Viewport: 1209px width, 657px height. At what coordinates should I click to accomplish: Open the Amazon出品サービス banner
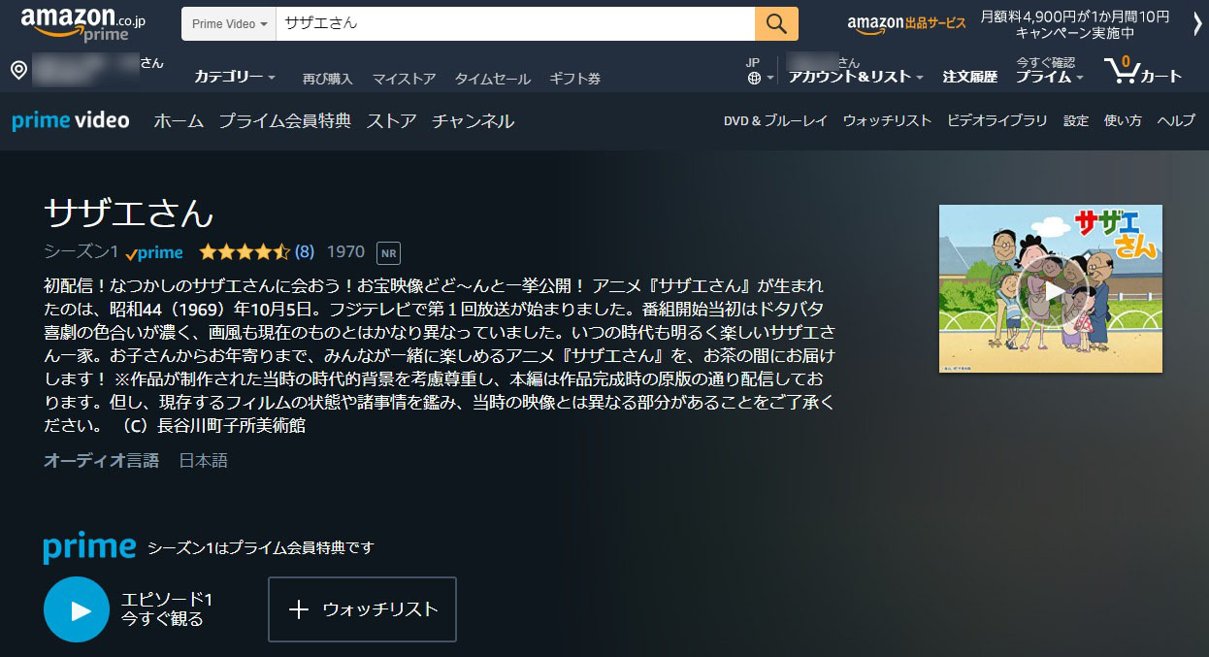tap(906, 23)
